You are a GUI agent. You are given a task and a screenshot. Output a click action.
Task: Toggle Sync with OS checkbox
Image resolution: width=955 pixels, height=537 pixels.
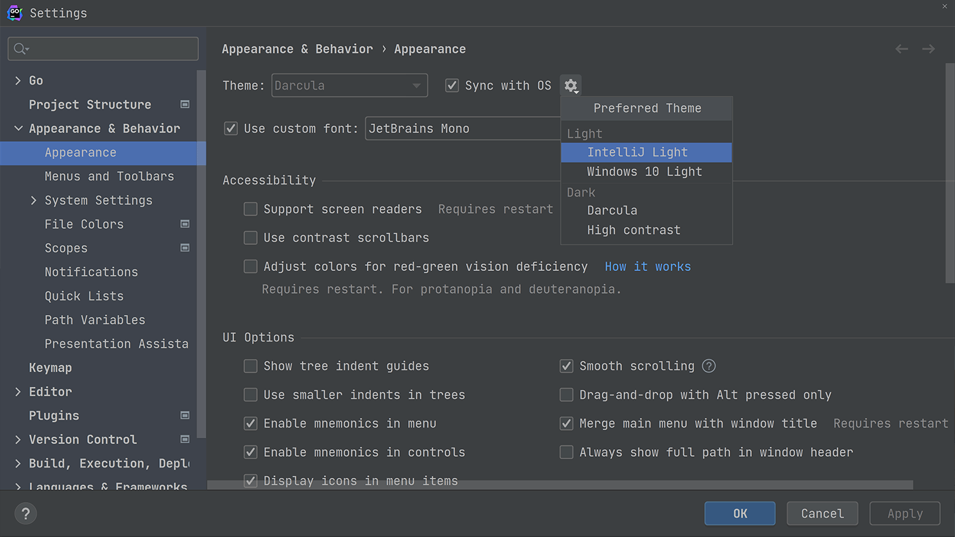pos(452,85)
